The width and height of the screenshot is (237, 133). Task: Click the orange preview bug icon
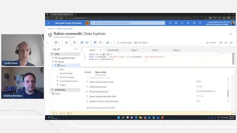click(x=87, y=23)
